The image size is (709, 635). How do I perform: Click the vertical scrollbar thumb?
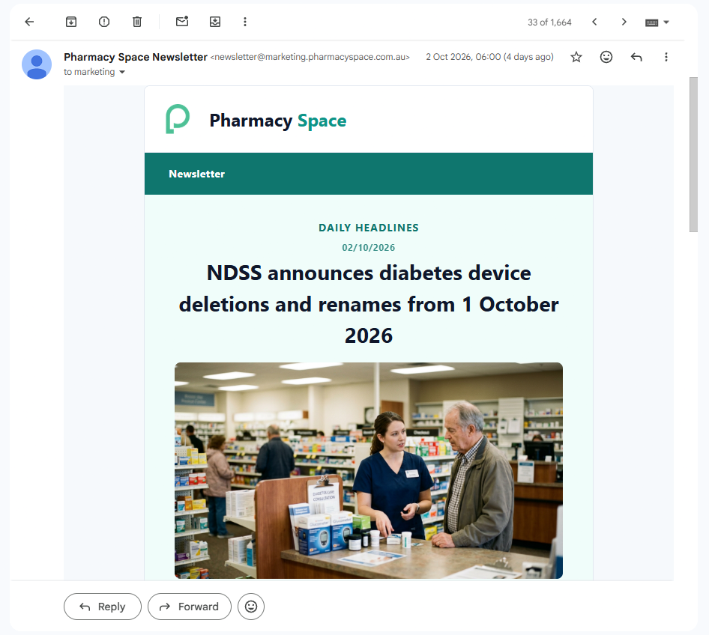[693, 154]
